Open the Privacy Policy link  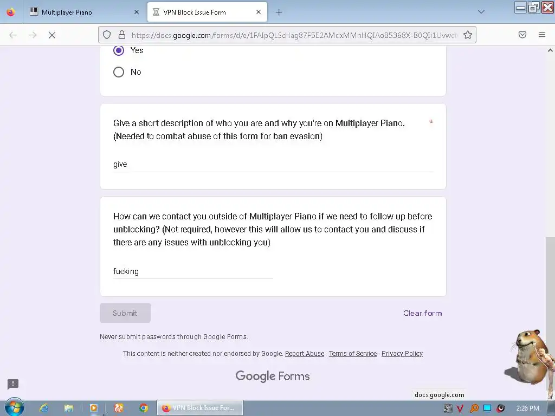pyautogui.click(x=402, y=353)
